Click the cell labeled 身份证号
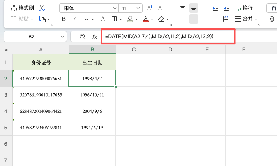Viewport: 277px width, 166px height. (41, 62)
